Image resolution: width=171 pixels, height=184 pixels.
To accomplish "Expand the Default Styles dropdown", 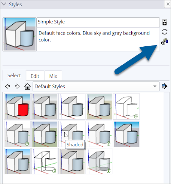I will 96,86.
